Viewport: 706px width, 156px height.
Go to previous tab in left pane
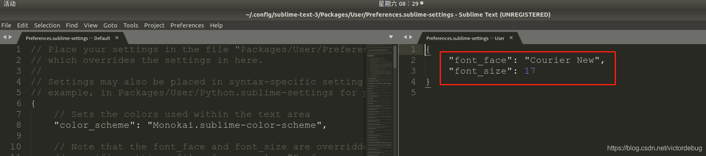click(5, 37)
